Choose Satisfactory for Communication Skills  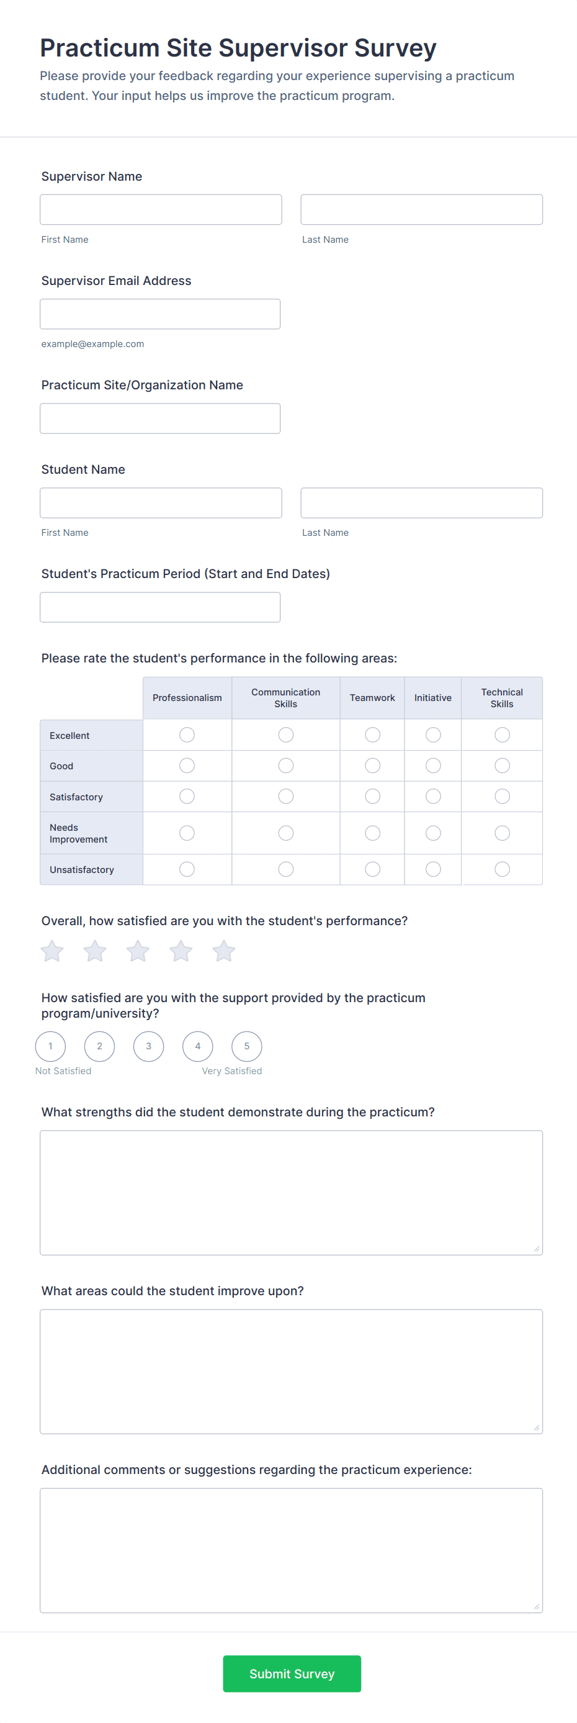pyautogui.click(x=285, y=796)
